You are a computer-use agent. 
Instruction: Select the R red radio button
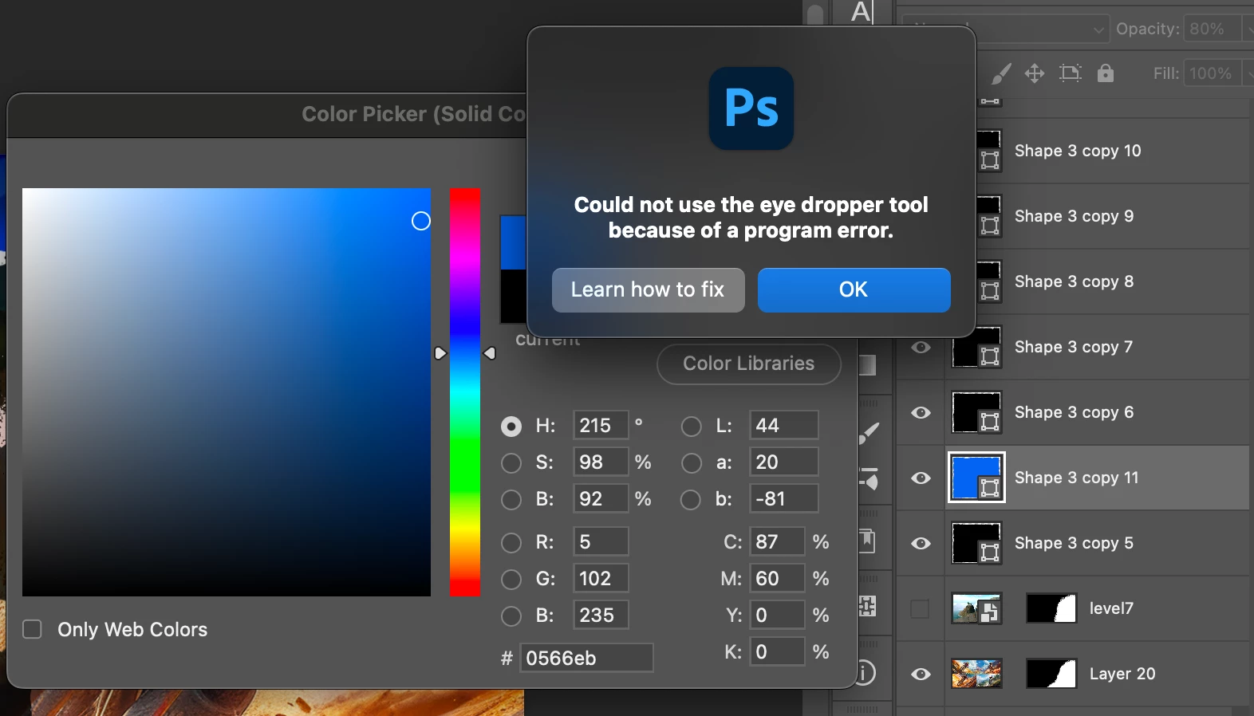tap(511, 543)
